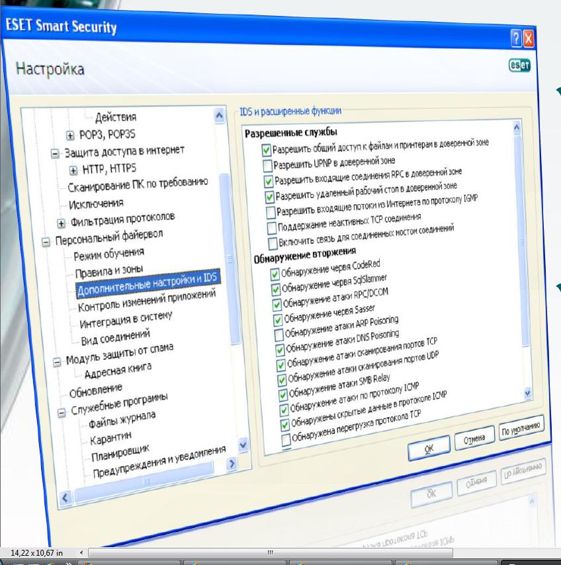Click IDS options list scroll-up arrow

(x=517, y=128)
